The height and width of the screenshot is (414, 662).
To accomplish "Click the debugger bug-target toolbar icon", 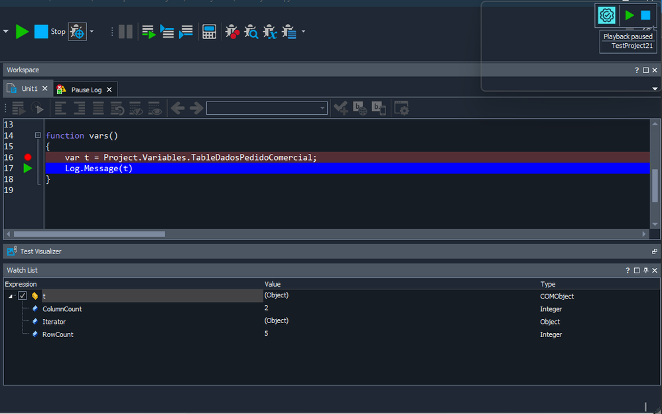I will [x=77, y=31].
